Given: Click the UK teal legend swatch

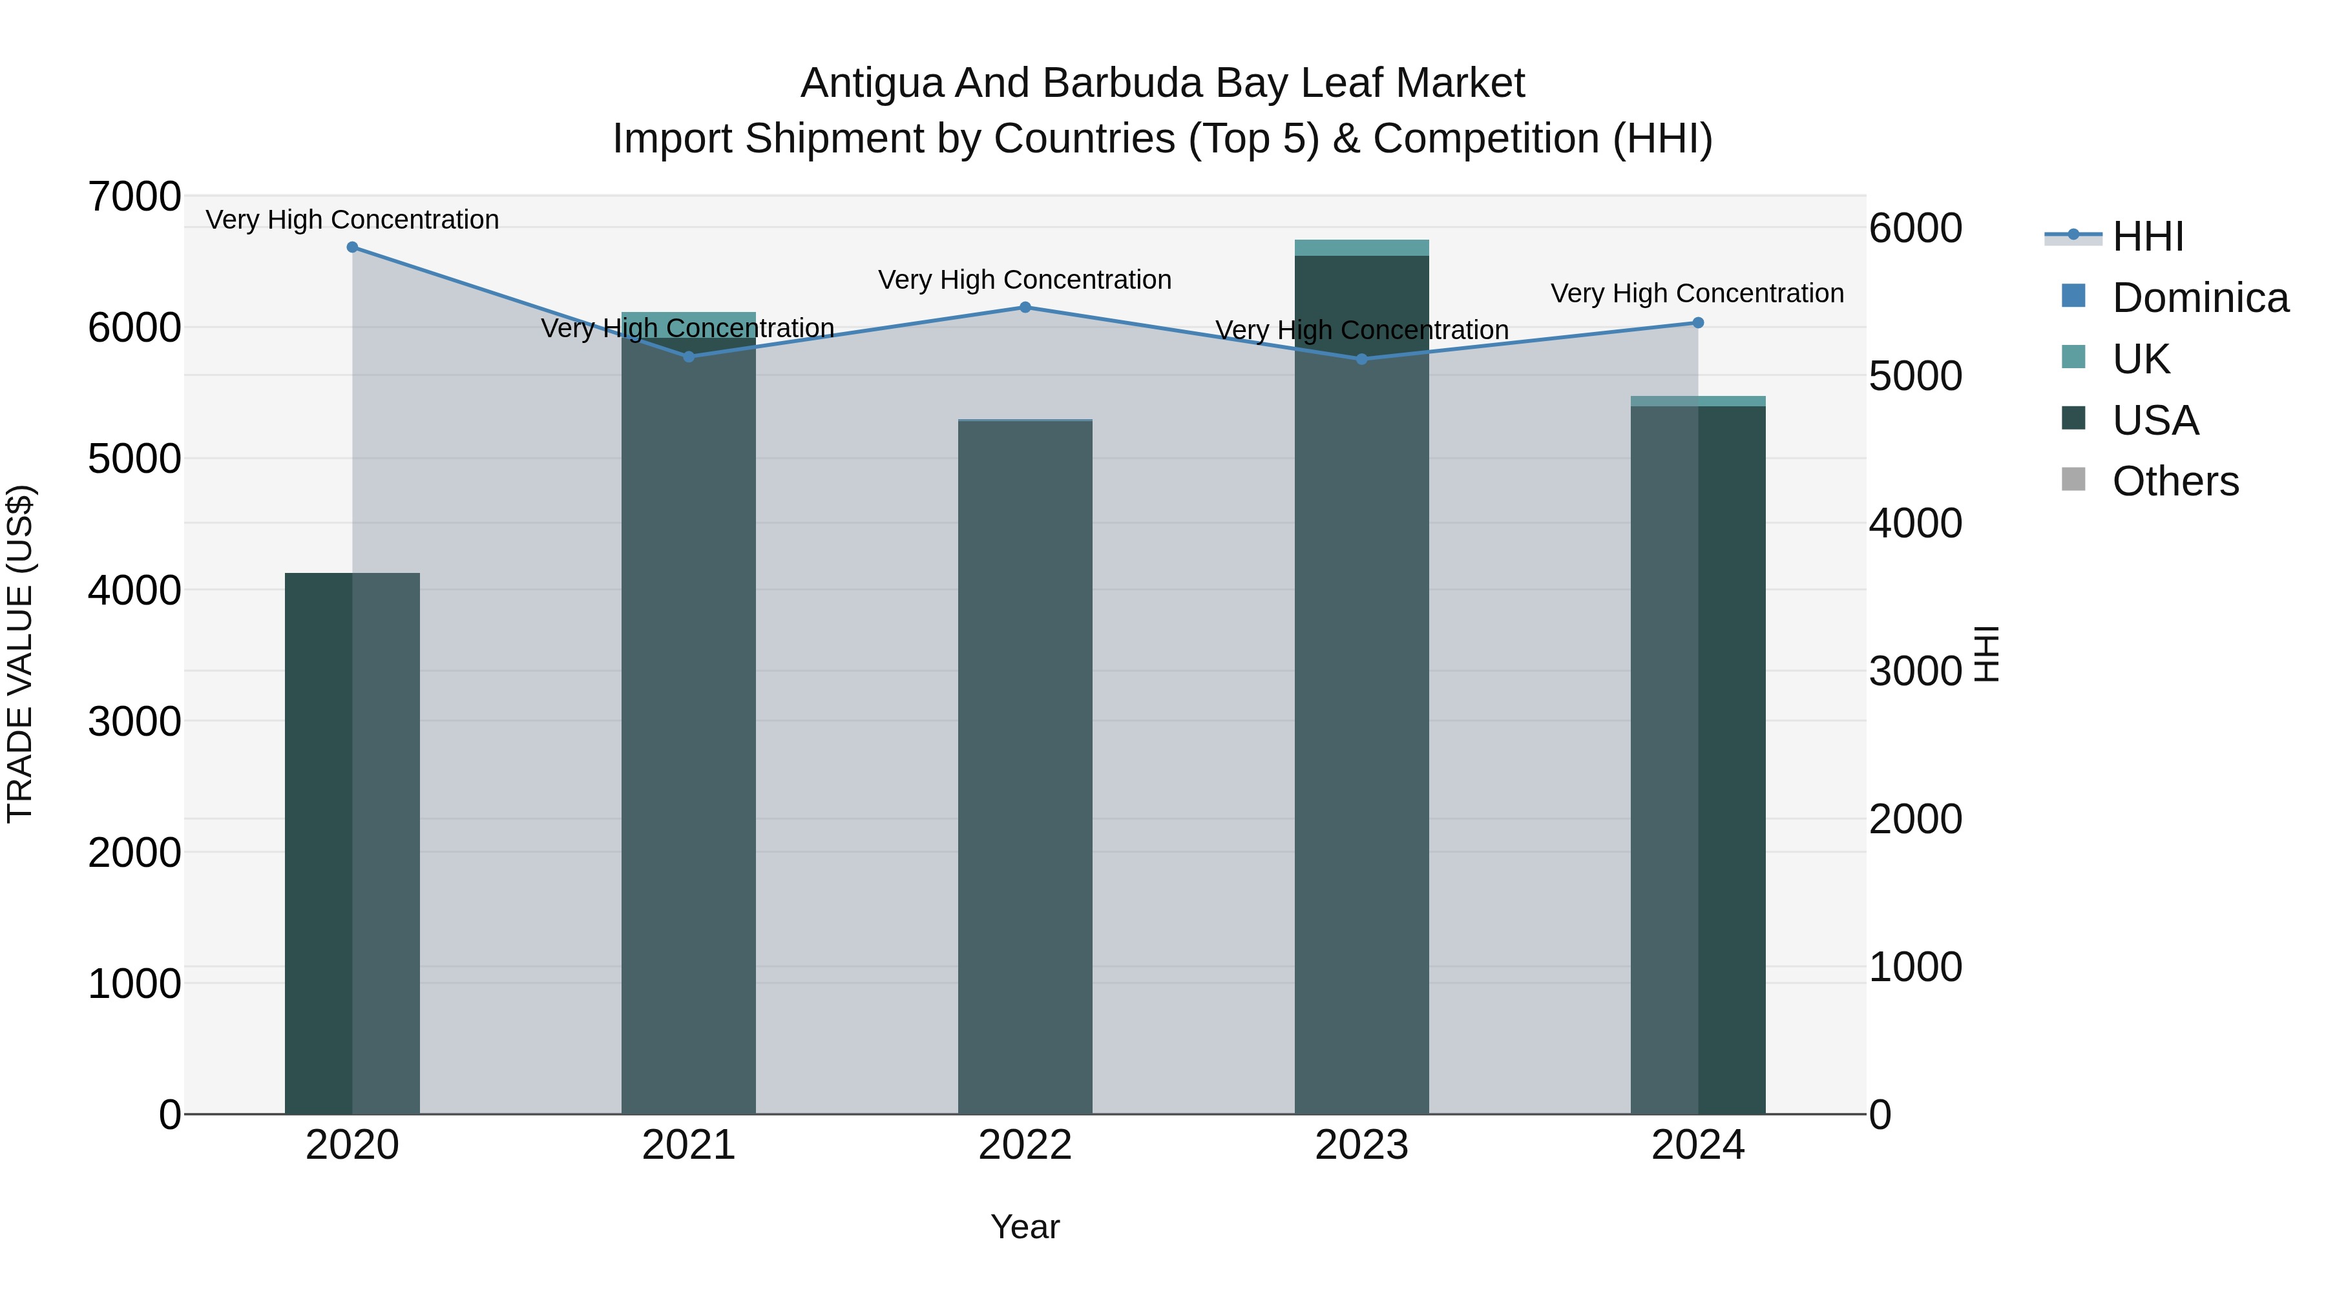Looking at the screenshot, I should click(2074, 357).
